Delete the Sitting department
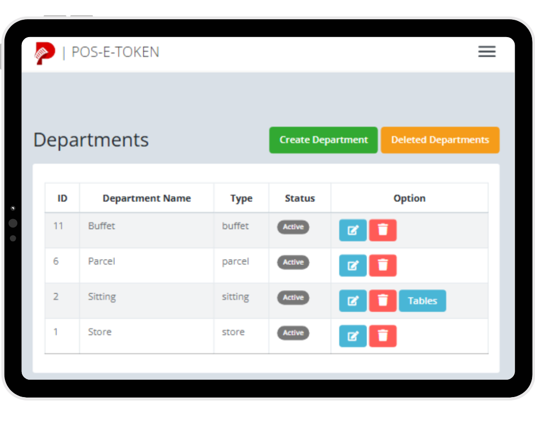Viewport: 535px width, 445px height. click(x=383, y=301)
